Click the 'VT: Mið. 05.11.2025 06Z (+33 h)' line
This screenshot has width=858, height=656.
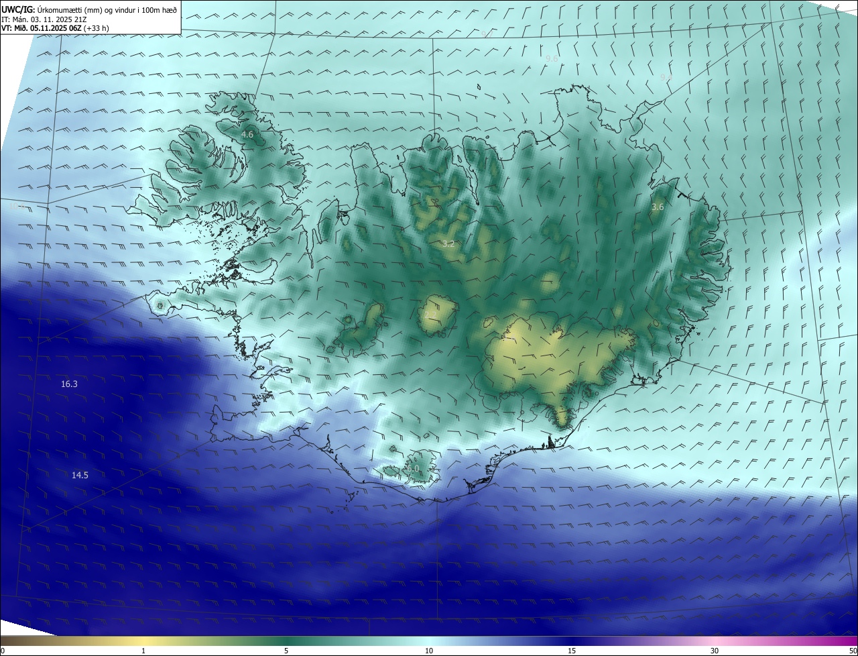(x=56, y=28)
